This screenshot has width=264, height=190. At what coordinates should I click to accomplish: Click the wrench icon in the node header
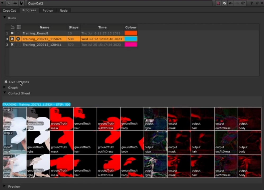tap(21, 3)
